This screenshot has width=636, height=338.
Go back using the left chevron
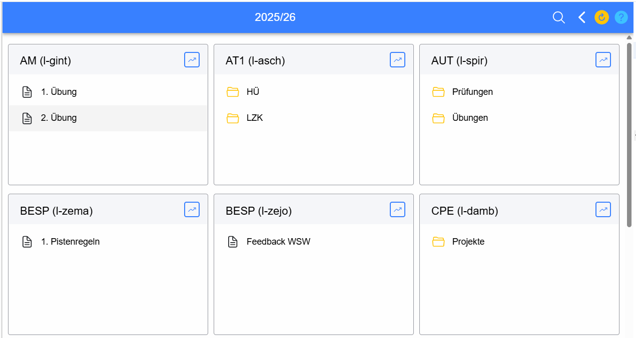(x=581, y=18)
